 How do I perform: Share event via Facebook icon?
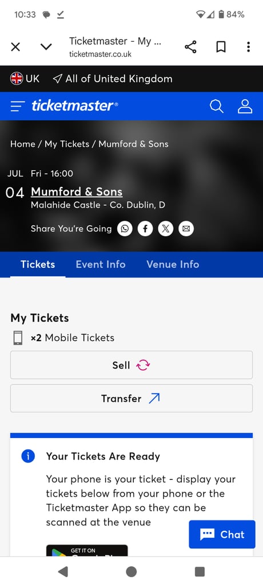(145, 229)
